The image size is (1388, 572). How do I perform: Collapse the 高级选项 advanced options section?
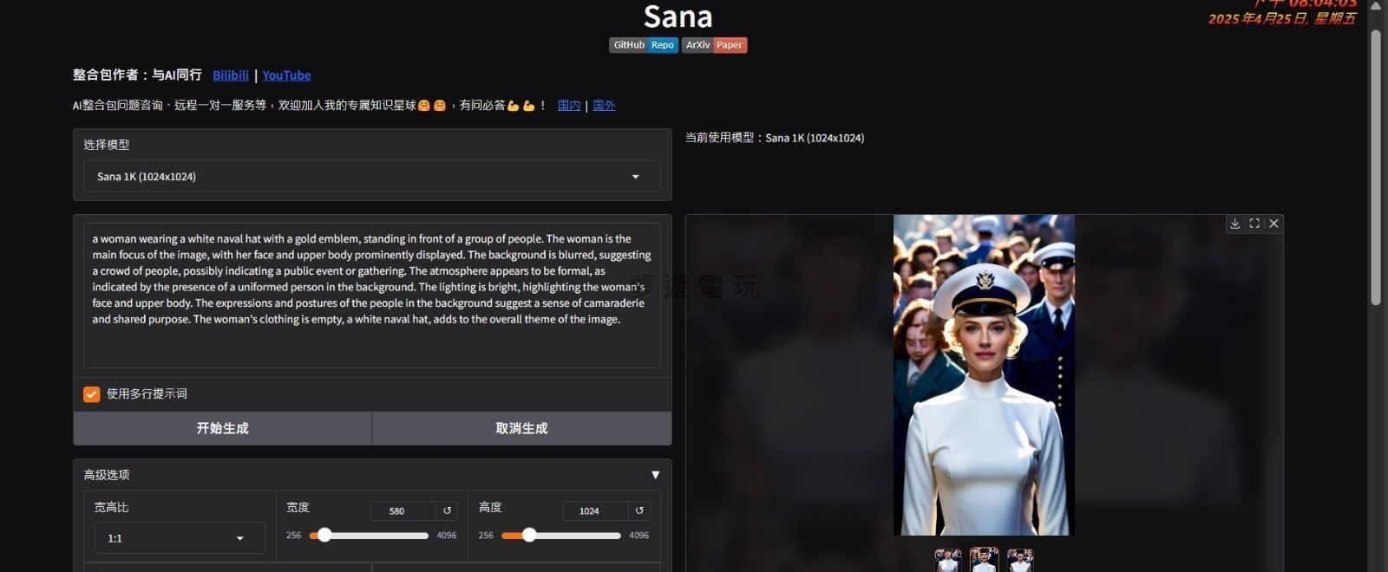click(655, 475)
